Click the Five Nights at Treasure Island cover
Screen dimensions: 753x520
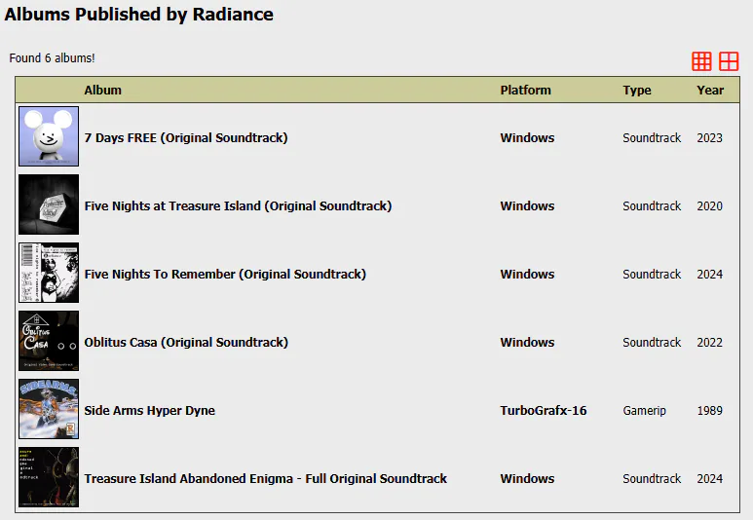point(49,204)
